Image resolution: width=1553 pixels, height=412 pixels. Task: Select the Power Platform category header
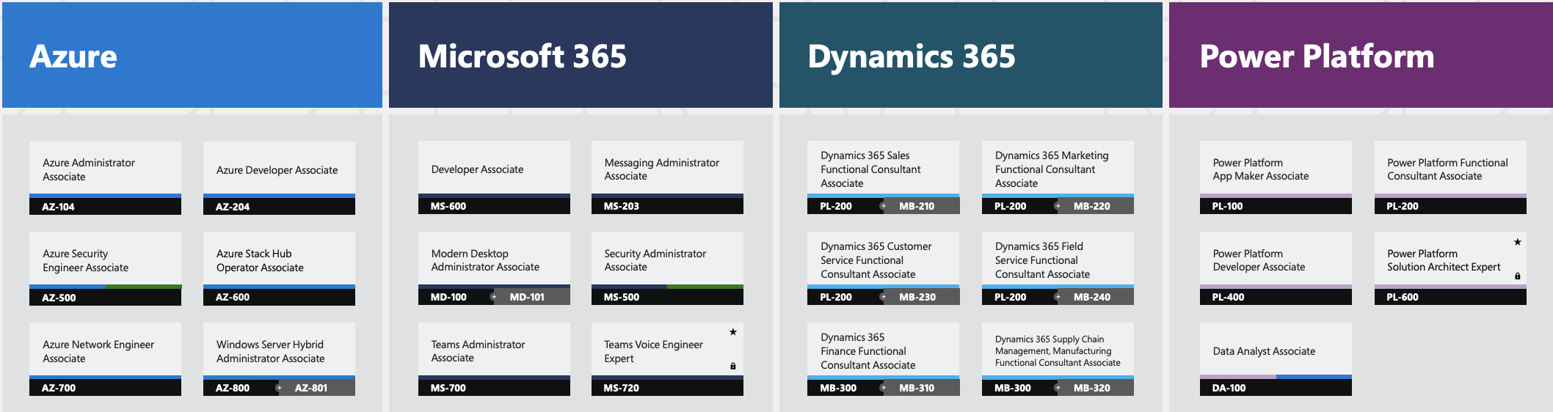coord(1360,56)
